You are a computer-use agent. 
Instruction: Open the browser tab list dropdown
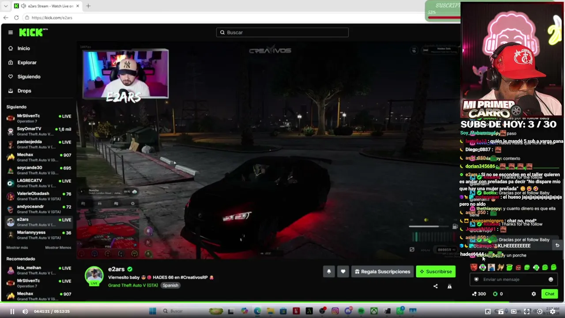[x=6, y=6]
